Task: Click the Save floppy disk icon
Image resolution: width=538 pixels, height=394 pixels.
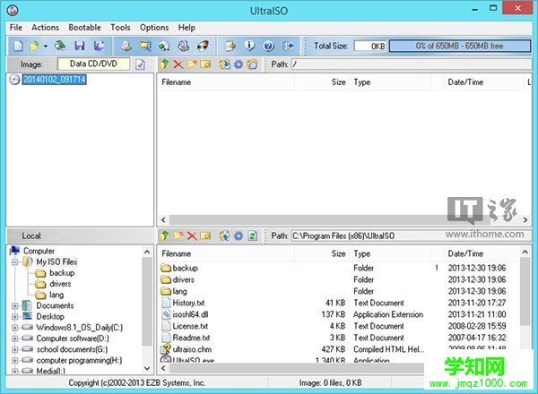Action: (80, 46)
